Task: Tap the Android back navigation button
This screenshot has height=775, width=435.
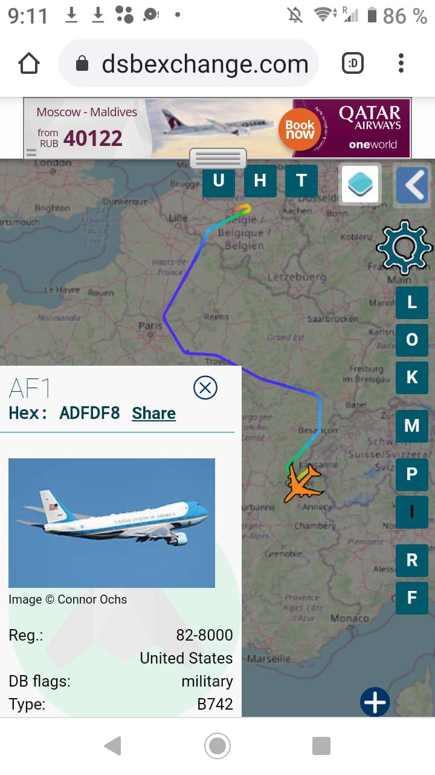Action: point(113,746)
